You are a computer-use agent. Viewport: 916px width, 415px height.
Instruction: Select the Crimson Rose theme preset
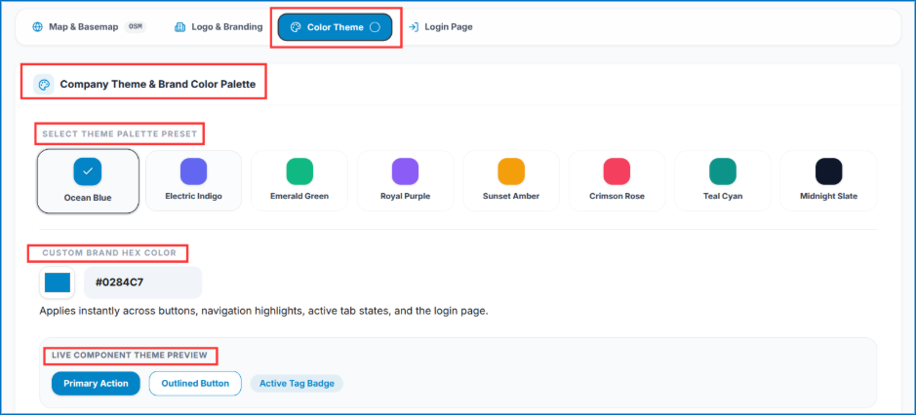coord(617,181)
